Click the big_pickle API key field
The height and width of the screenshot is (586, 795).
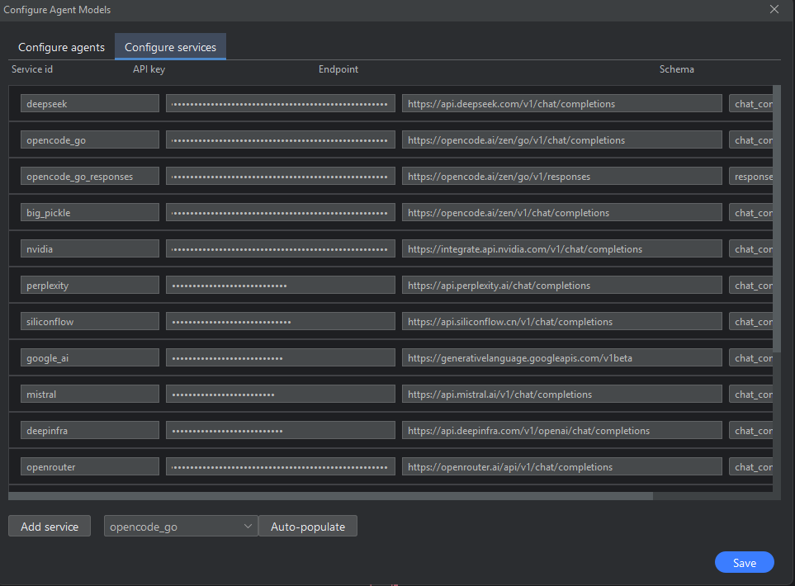(x=281, y=212)
